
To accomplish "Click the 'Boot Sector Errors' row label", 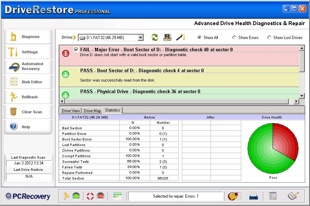I will 77,139.
